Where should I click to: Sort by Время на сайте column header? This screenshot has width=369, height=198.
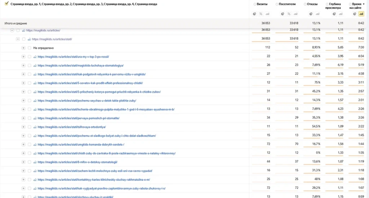pos(356,6)
